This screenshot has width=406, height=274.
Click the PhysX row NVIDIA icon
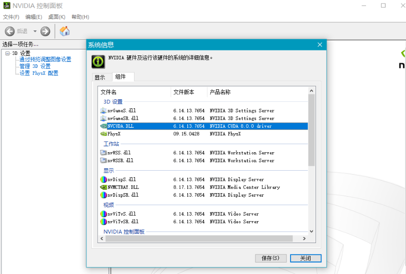click(103, 134)
